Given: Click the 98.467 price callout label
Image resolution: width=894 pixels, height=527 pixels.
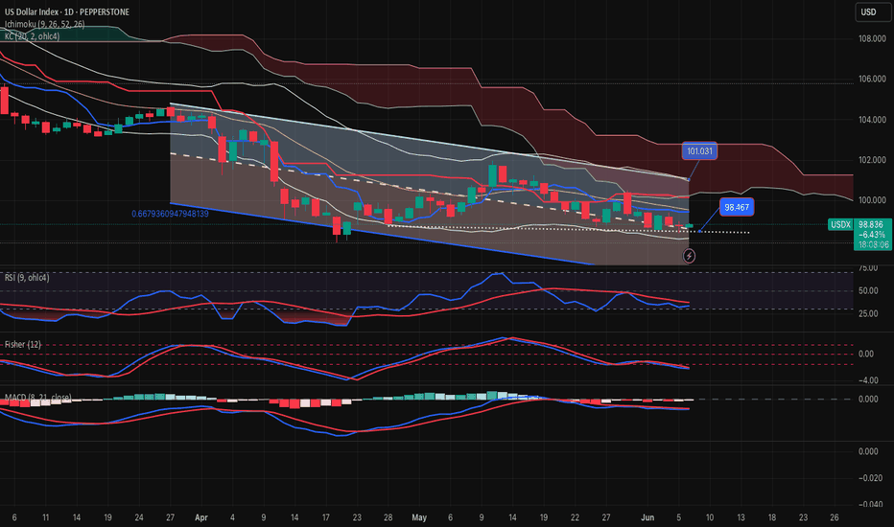Looking at the screenshot, I should point(737,207).
